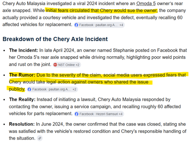Viewport: 190px width, 143px height.
Task: Click the word 'Facebook' in the Rumor citation chip
Action: coord(40,89)
